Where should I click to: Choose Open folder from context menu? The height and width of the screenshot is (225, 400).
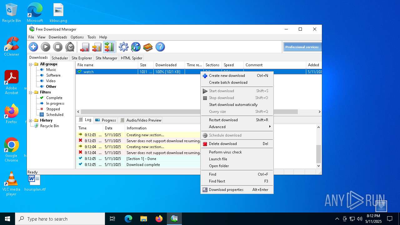pyautogui.click(x=237, y=166)
